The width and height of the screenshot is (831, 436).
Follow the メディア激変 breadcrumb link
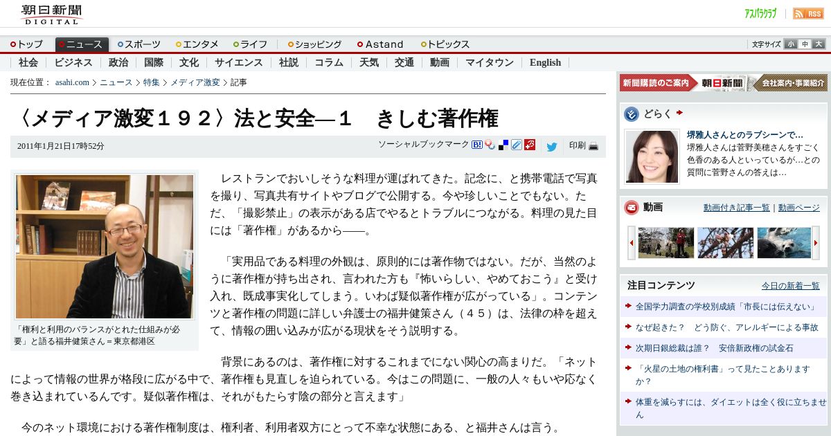(195, 82)
